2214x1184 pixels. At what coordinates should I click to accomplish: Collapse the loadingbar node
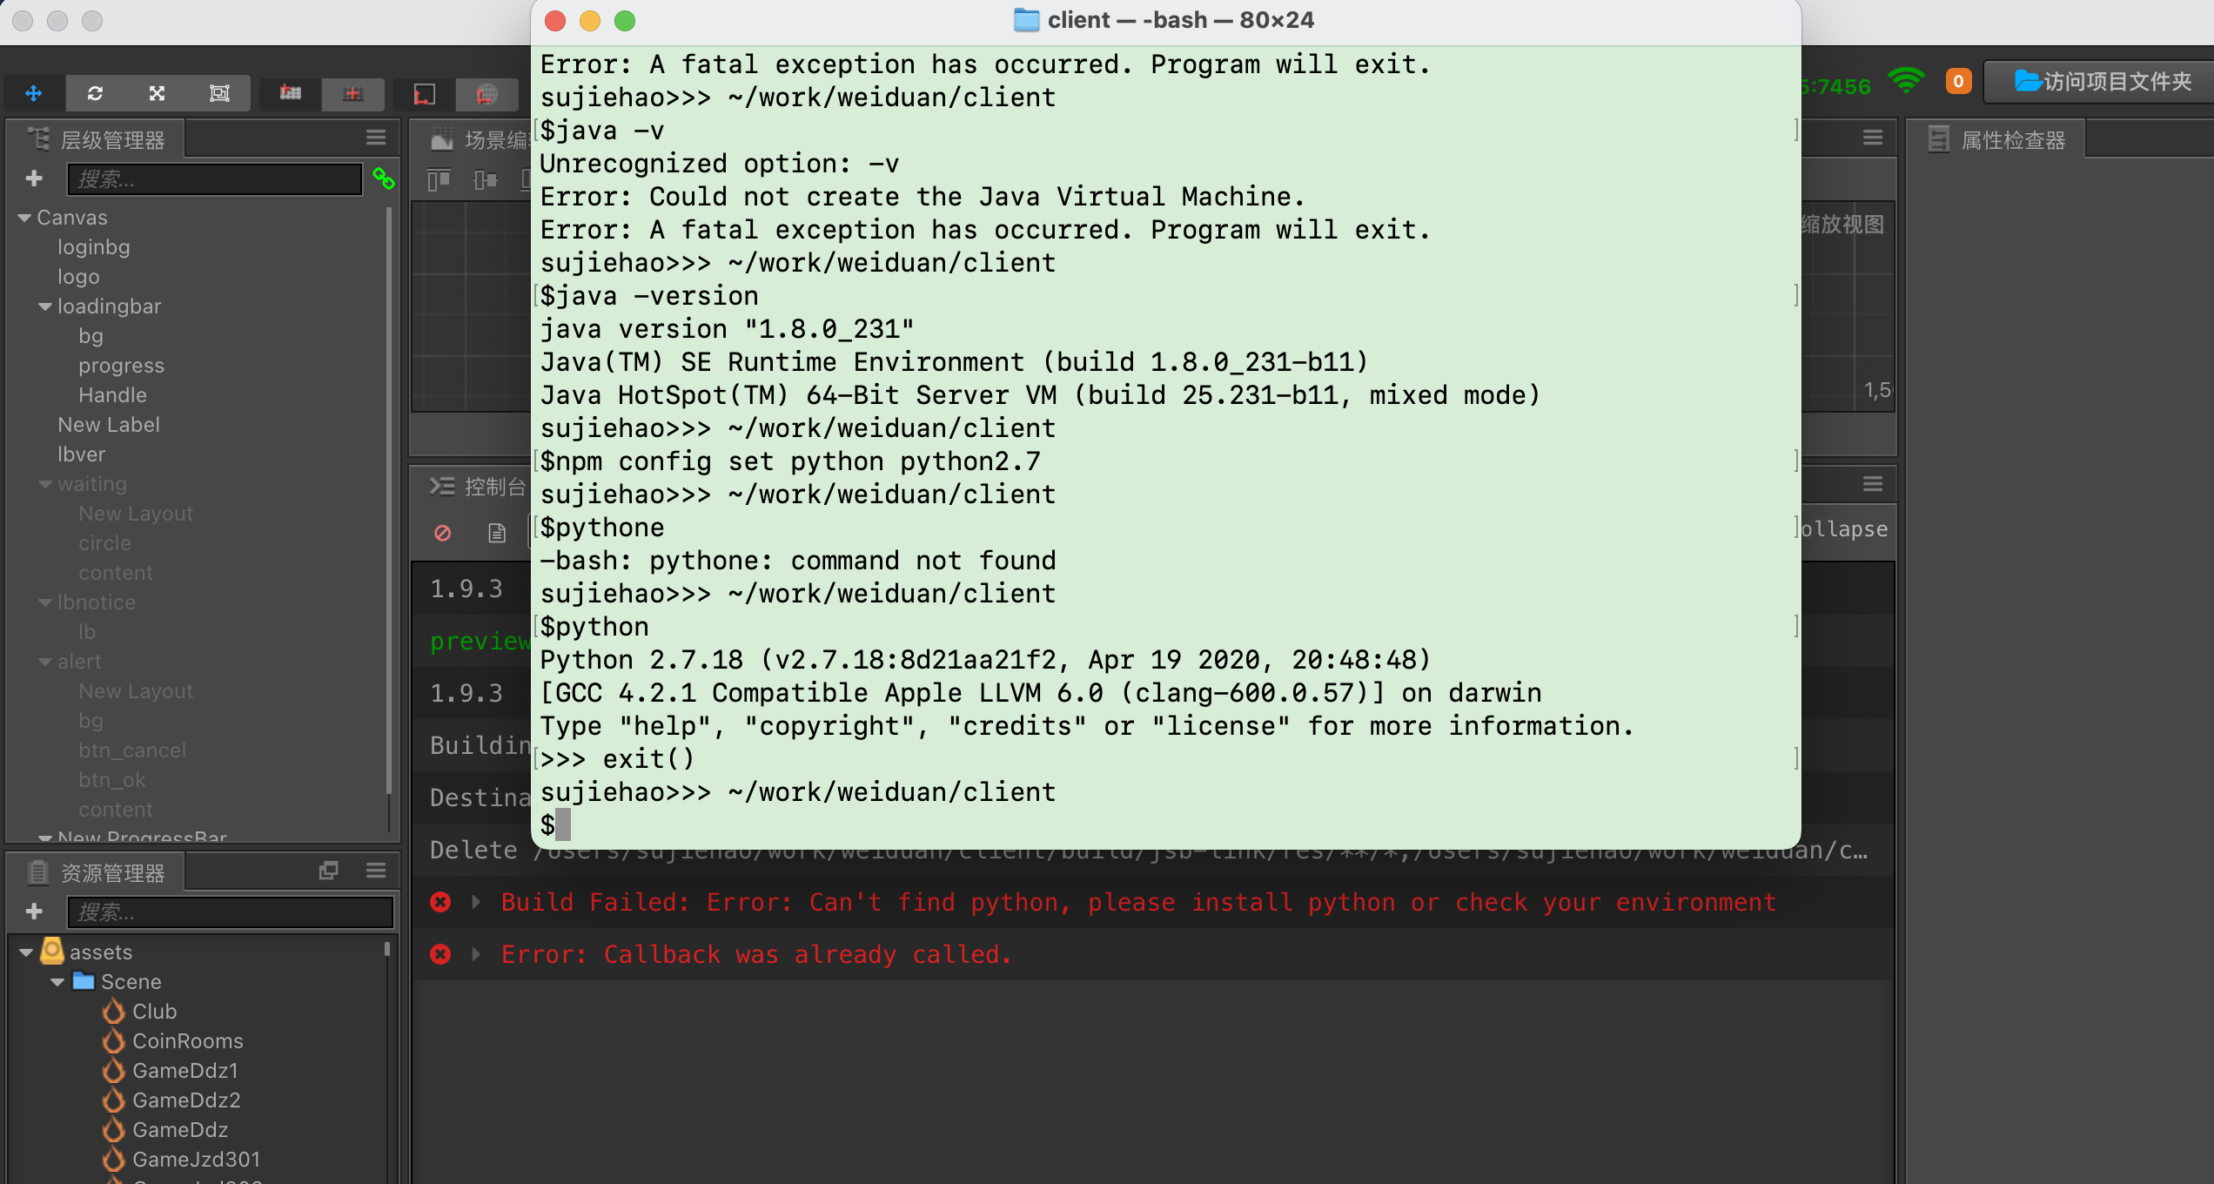pyautogui.click(x=45, y=306)
